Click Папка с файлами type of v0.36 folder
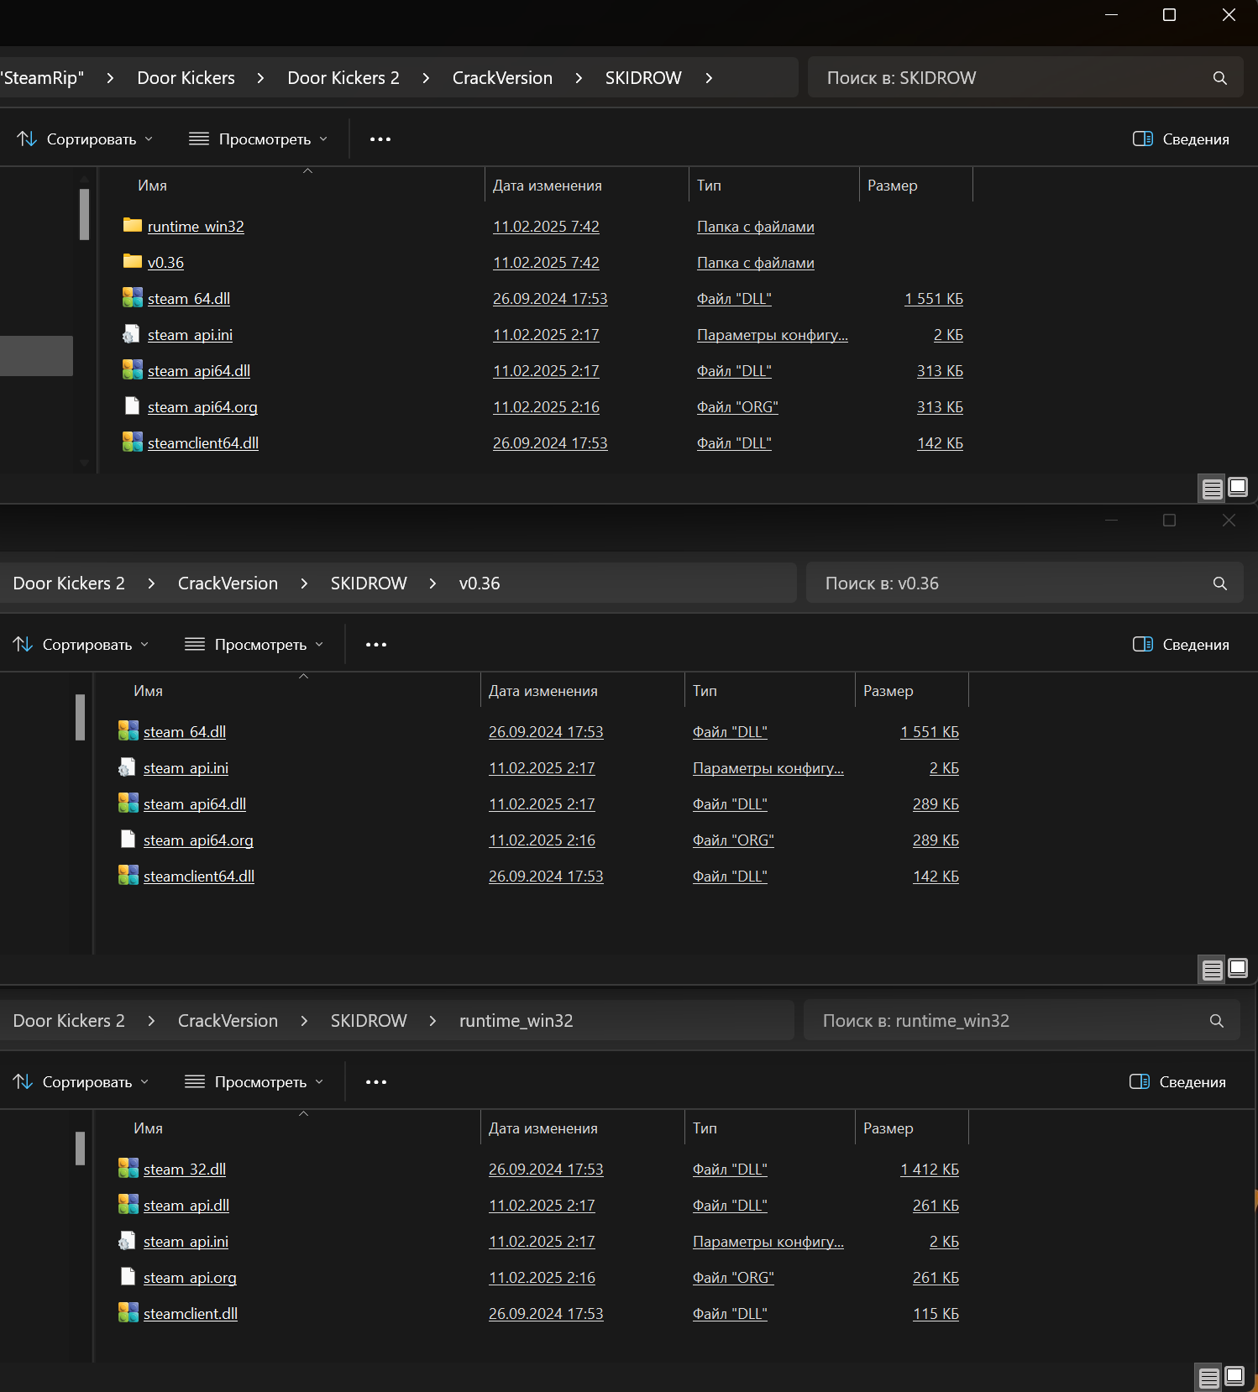1258x1392 pixels. pyautogui.click(x=756, y=262)
